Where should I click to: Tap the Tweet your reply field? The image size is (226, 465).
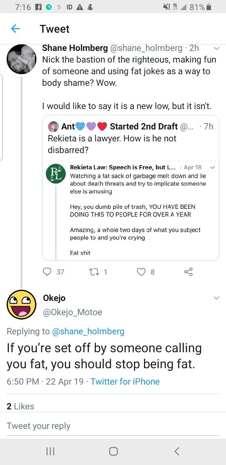(x=113, y=426)
